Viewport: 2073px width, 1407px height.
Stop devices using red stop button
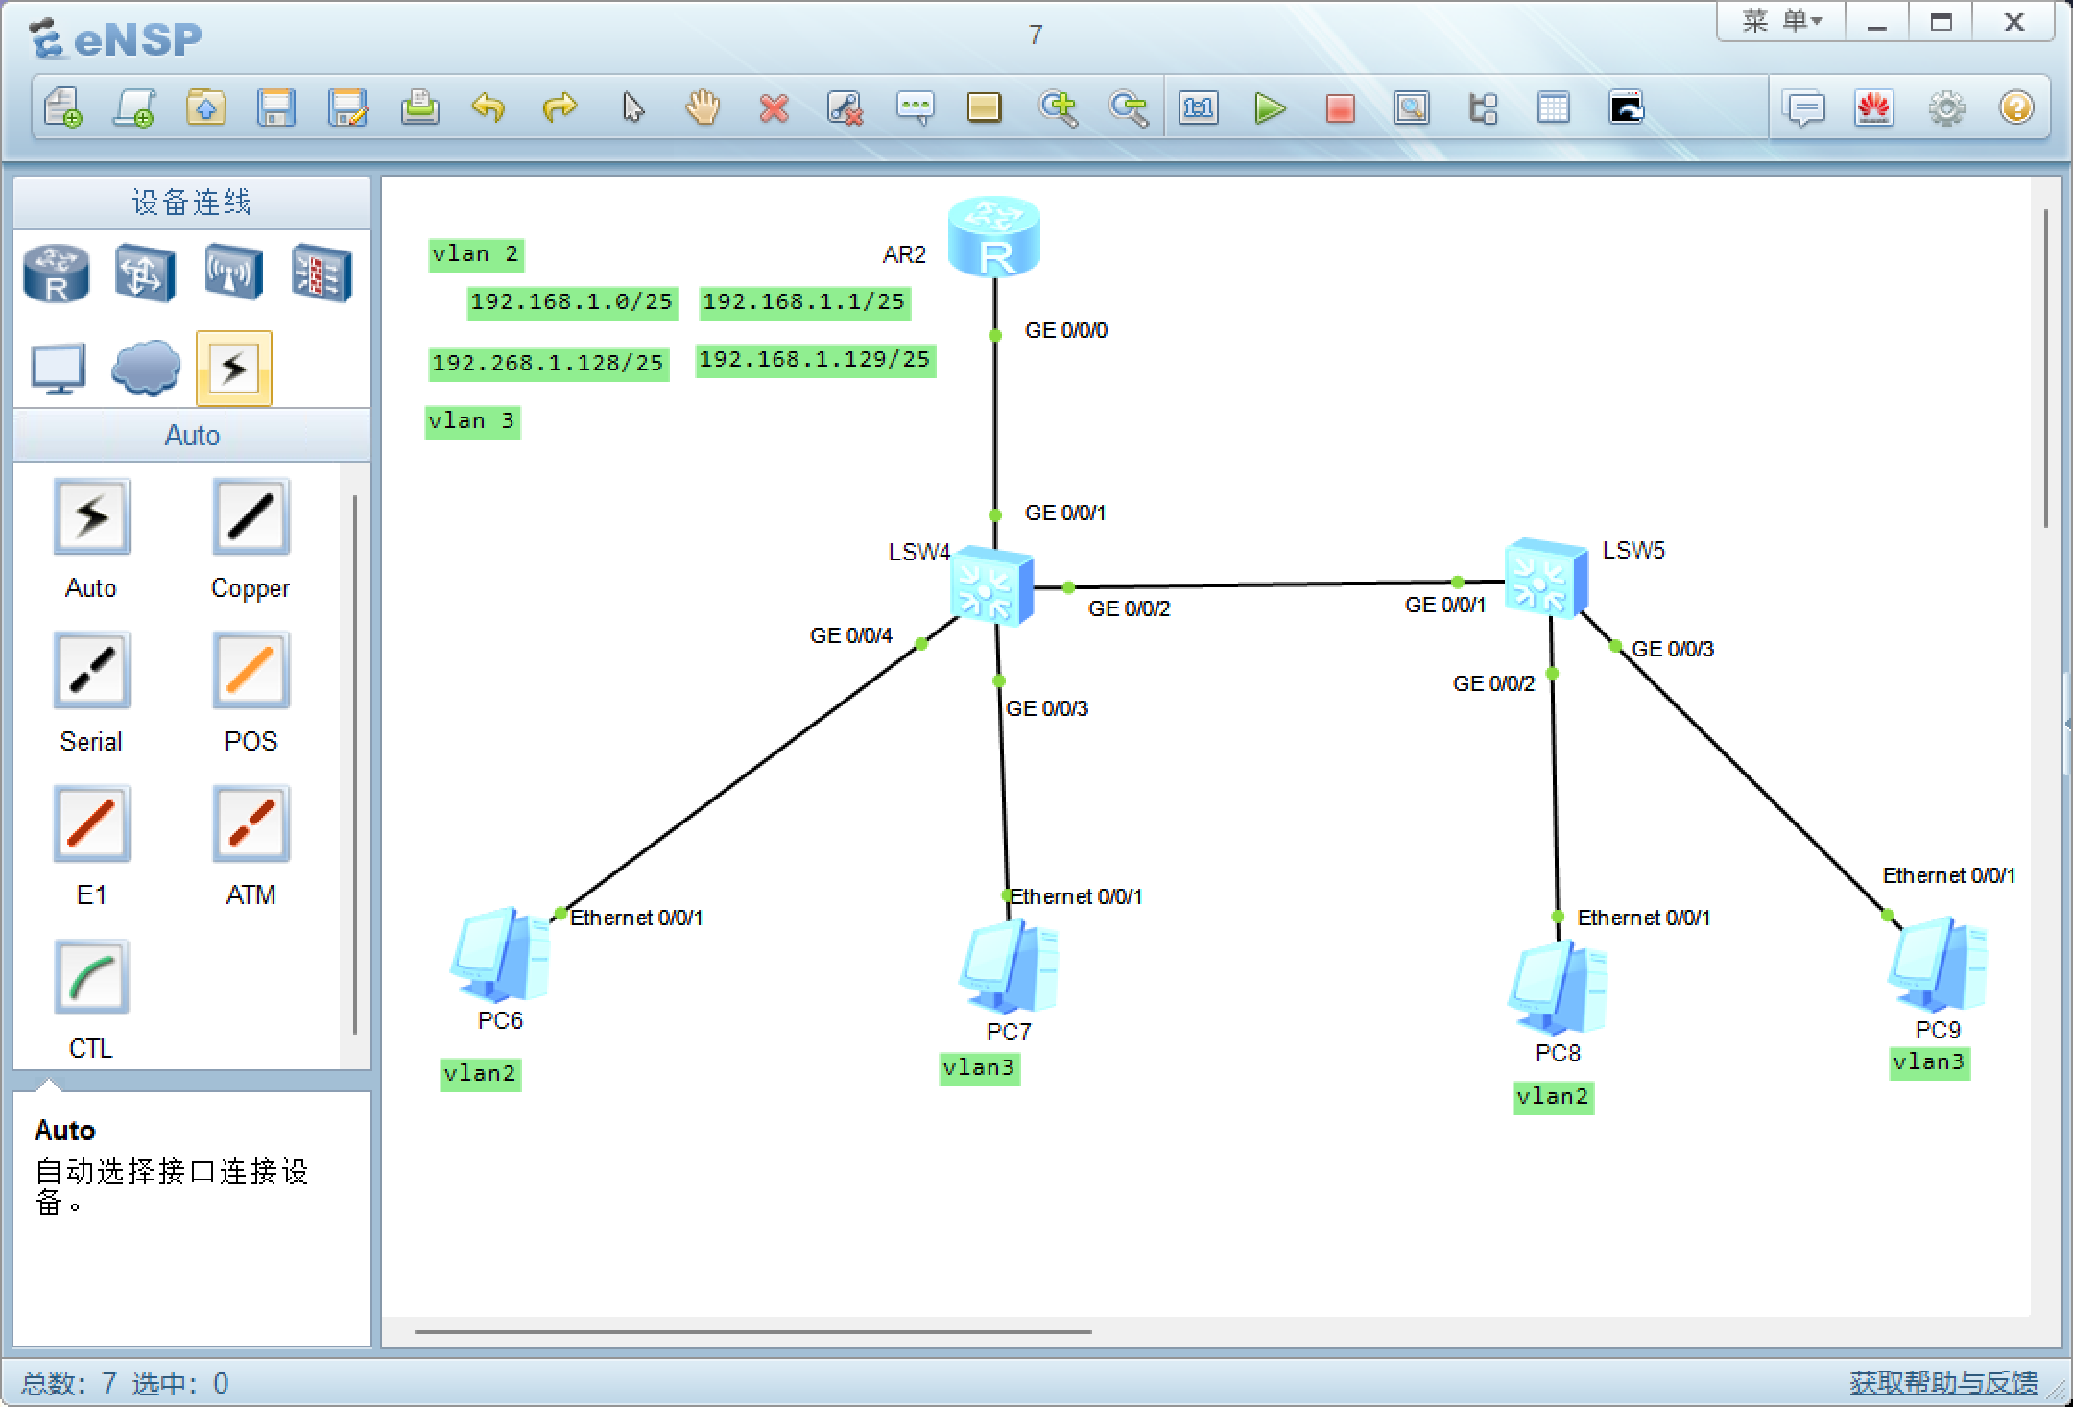(1340, 108)
